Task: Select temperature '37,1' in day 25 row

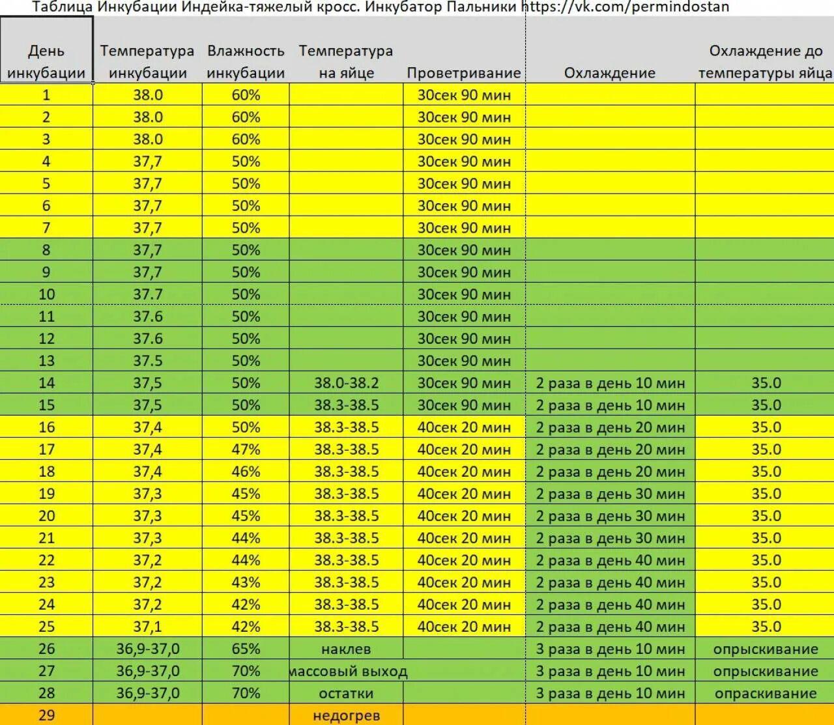Action: tap(148, 627)
